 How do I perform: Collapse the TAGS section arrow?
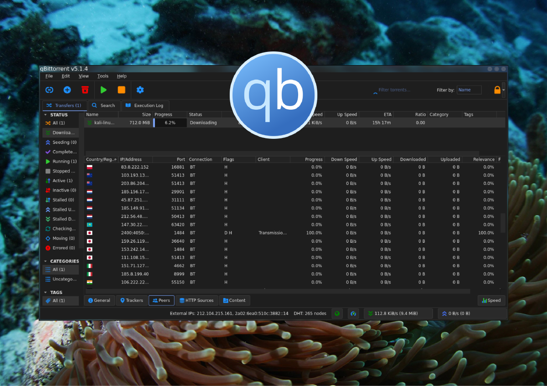click(46, 293)
